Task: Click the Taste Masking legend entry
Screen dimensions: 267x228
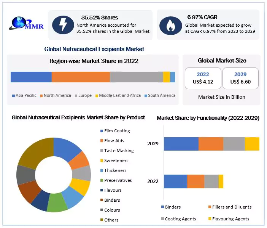Action: click(x=116, y=151)
